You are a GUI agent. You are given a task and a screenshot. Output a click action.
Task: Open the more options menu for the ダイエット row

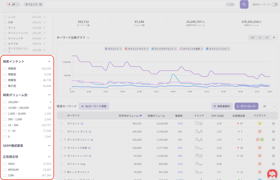coord(273,124)
